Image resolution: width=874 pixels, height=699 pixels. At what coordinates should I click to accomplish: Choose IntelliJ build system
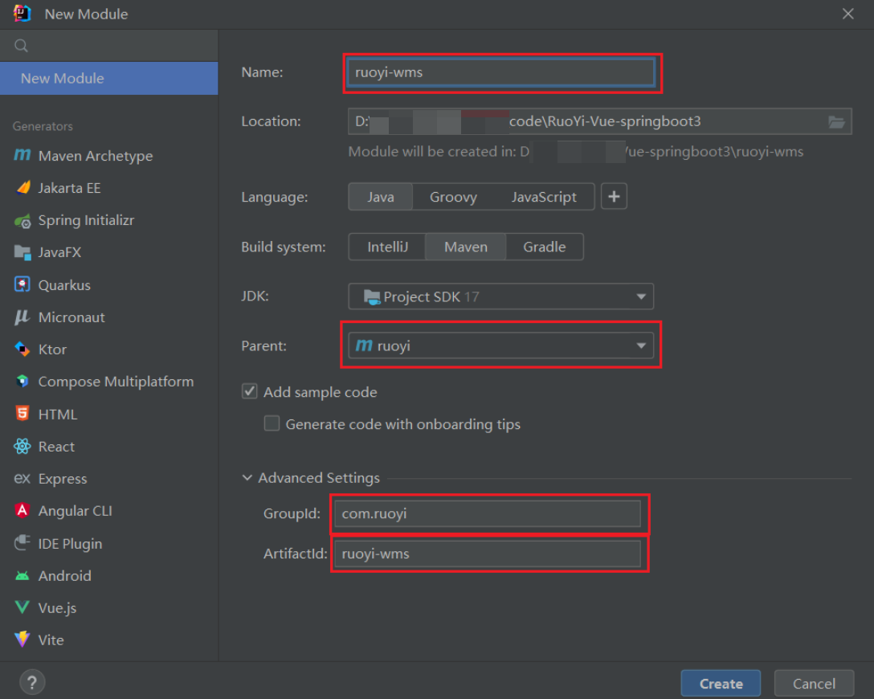pyautogui.click(x=387, y=247)
